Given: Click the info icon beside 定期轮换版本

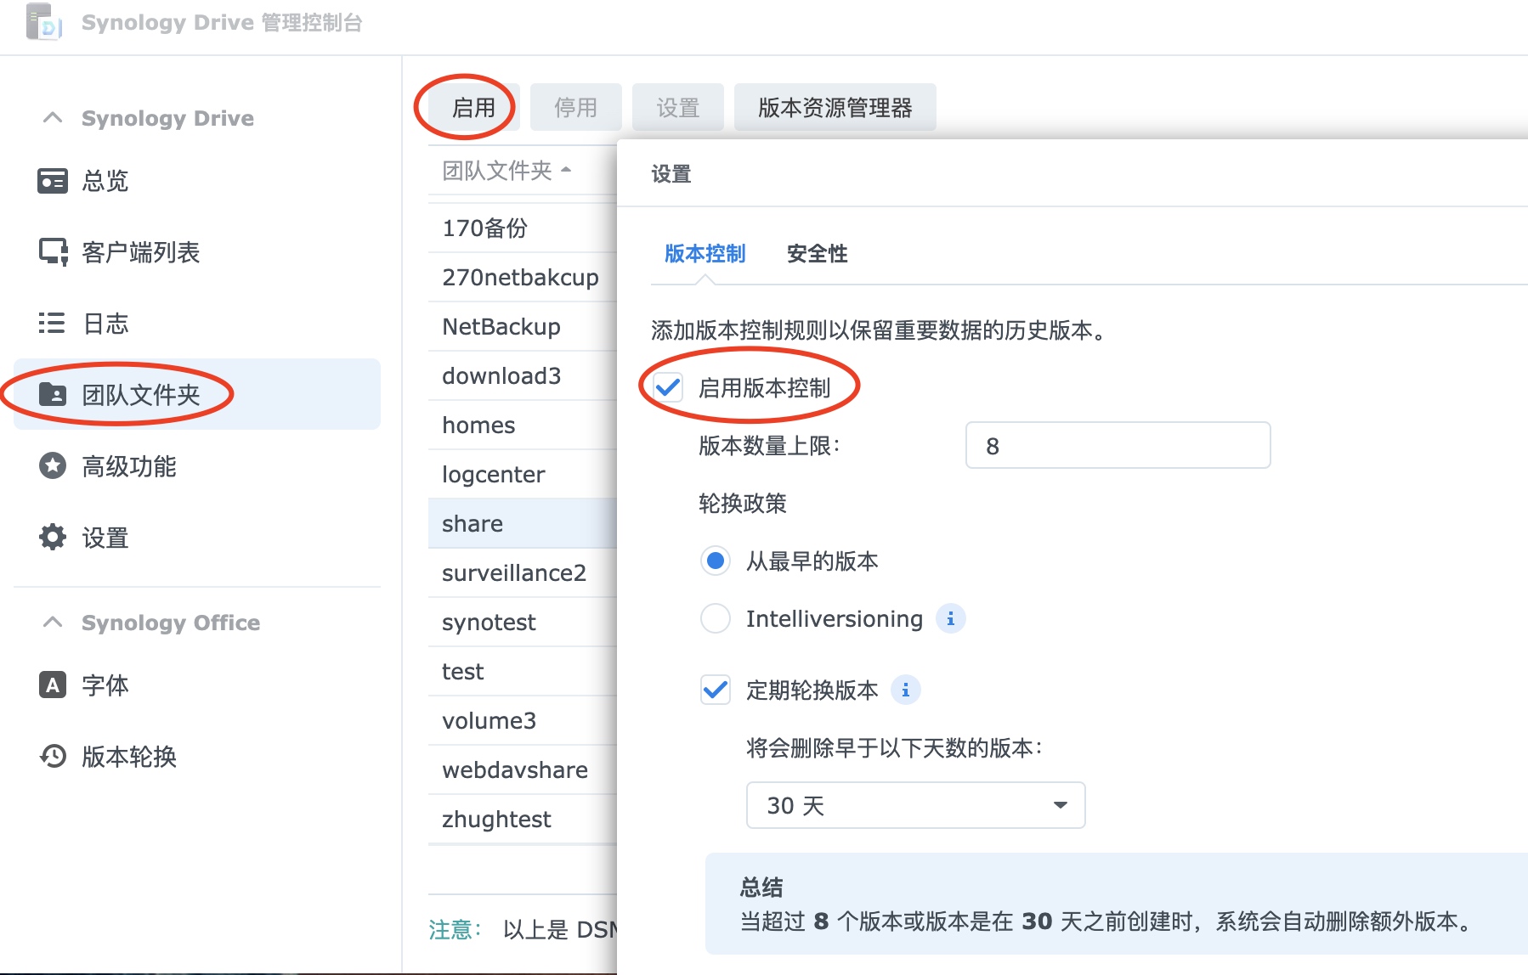Looking at the screenshot, I should pyautogui.click(x=905, y=690).
